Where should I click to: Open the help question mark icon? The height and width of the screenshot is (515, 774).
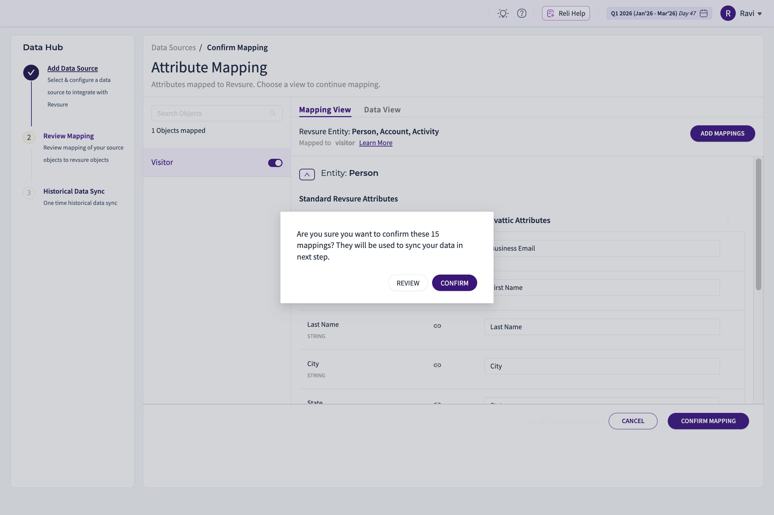[x=522, y=13]
